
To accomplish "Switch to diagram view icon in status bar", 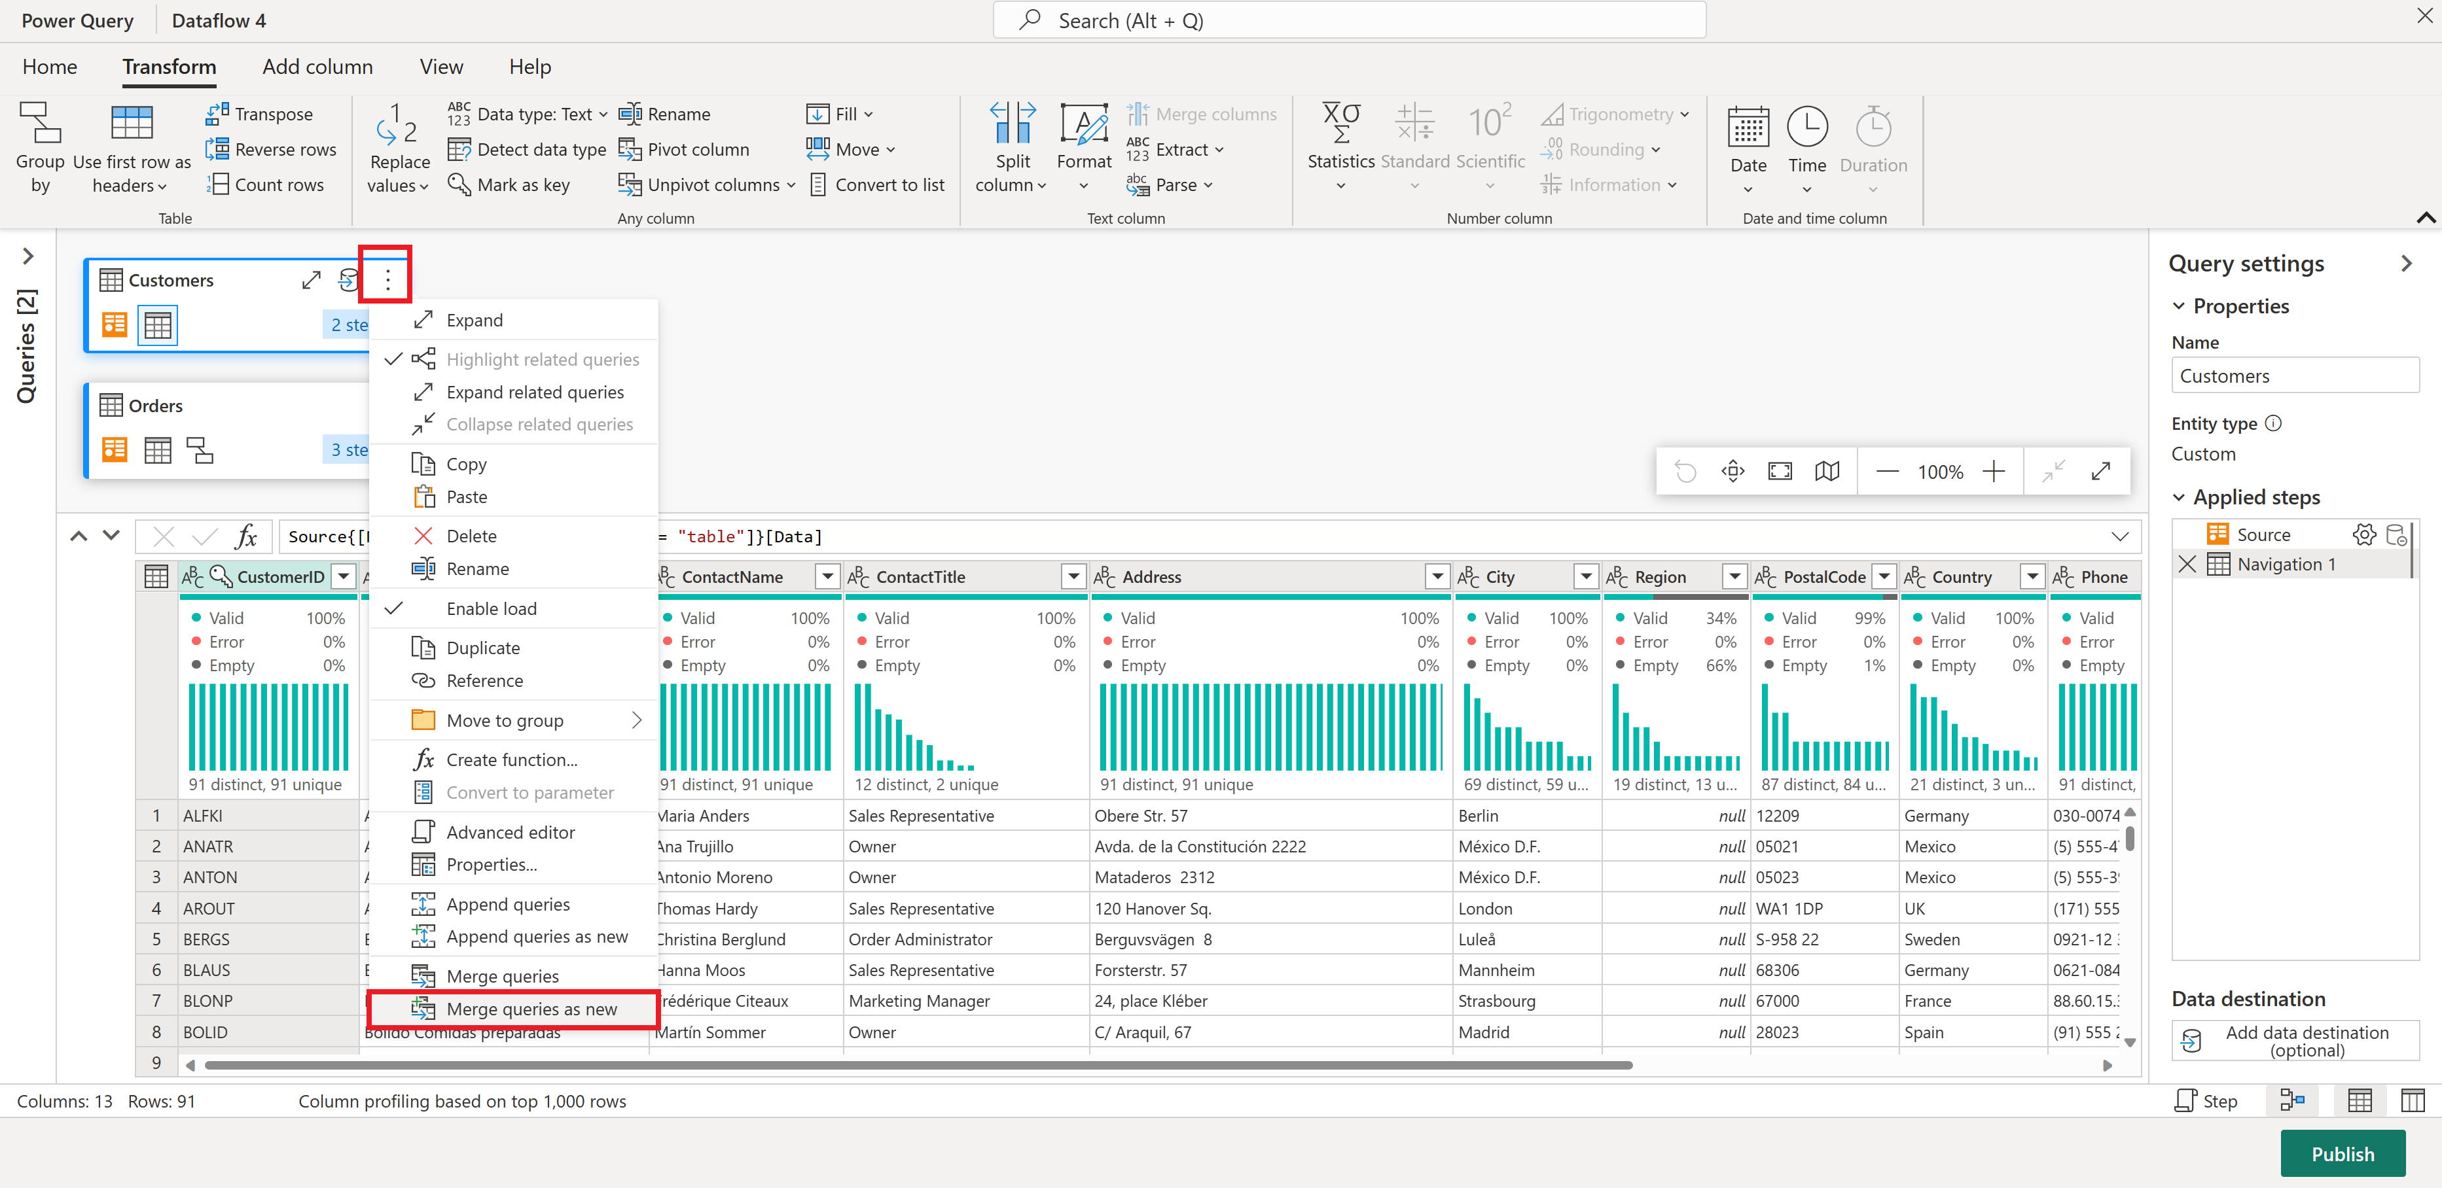I will click(2291, 1101).
